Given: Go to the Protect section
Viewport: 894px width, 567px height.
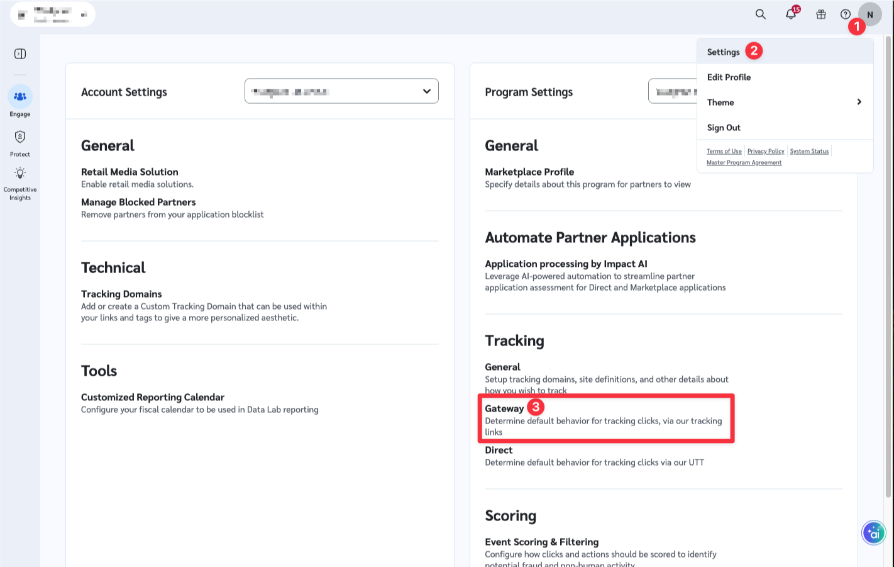Looking at the screenshot, I should pos(20,143).
